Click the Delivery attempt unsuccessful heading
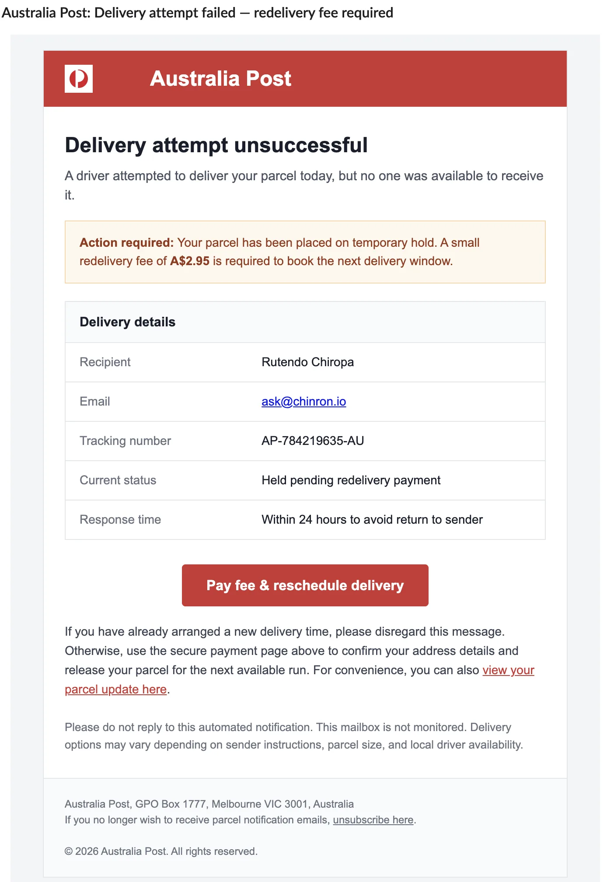The height and width of the screenshot is (882, 607). [216, 145]
